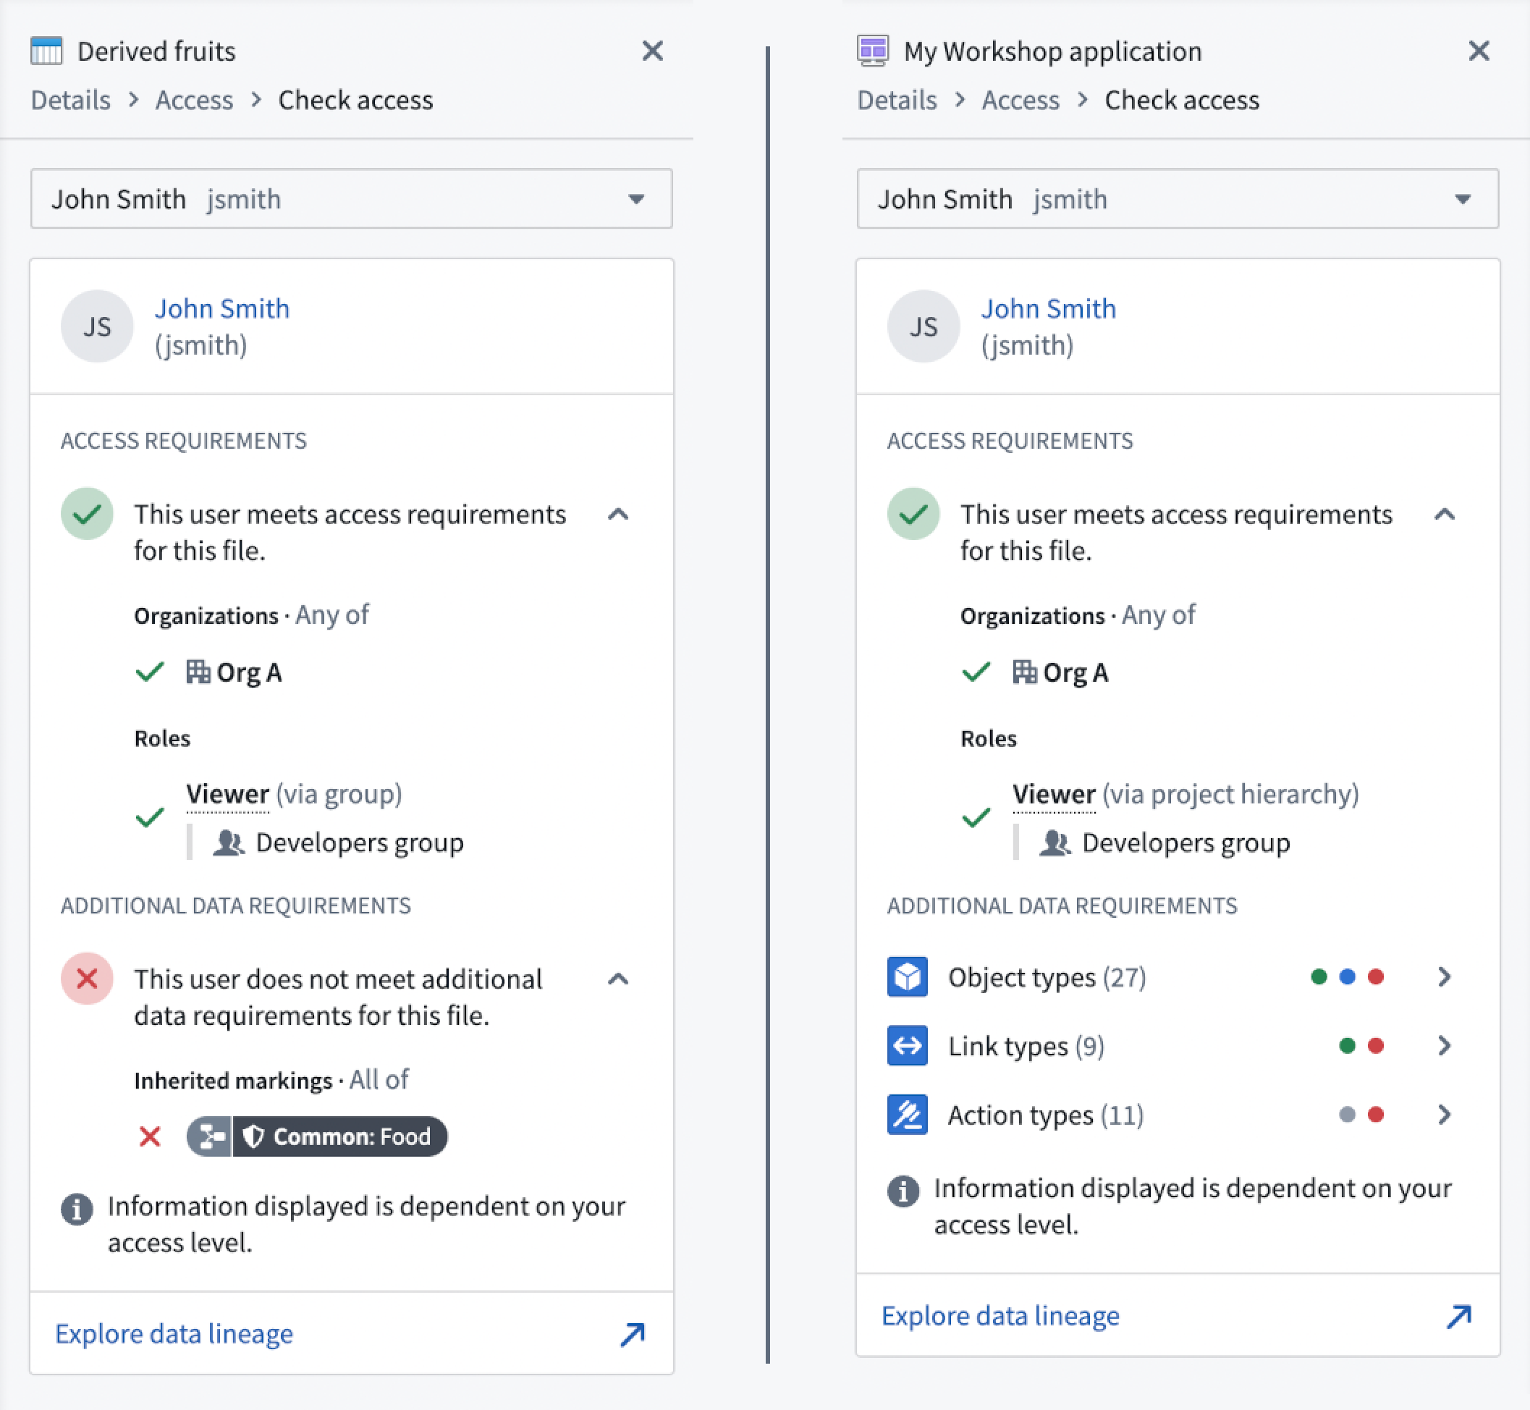The image size is (1530, 1410).
Task: Click Developers group icon in Derived fruits panel
Action: tap(228, 843)
